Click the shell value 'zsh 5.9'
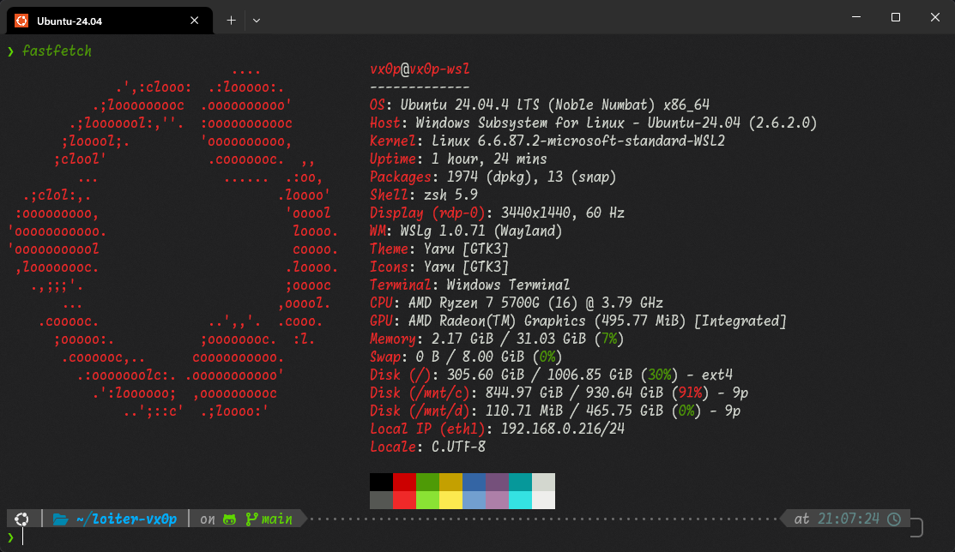This screenshot has width=955, height=552. [450, 195]
